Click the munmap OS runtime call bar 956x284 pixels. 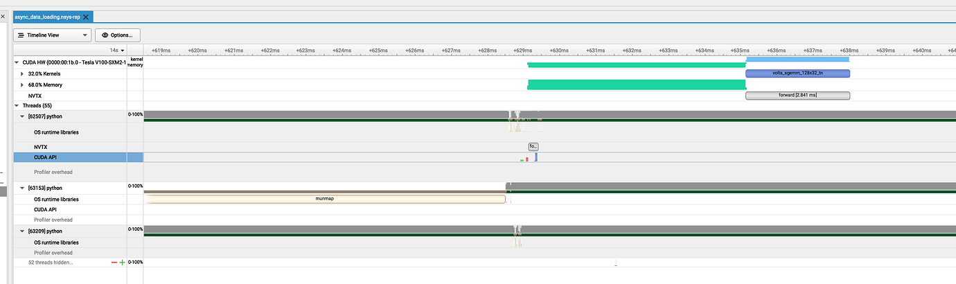pyautogui.click(x=324, y=199)
